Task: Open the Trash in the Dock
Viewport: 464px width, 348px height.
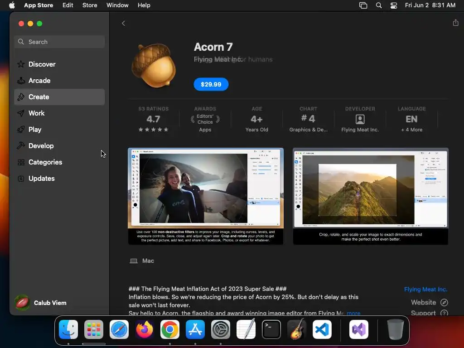Action: [x=395, y=329]
